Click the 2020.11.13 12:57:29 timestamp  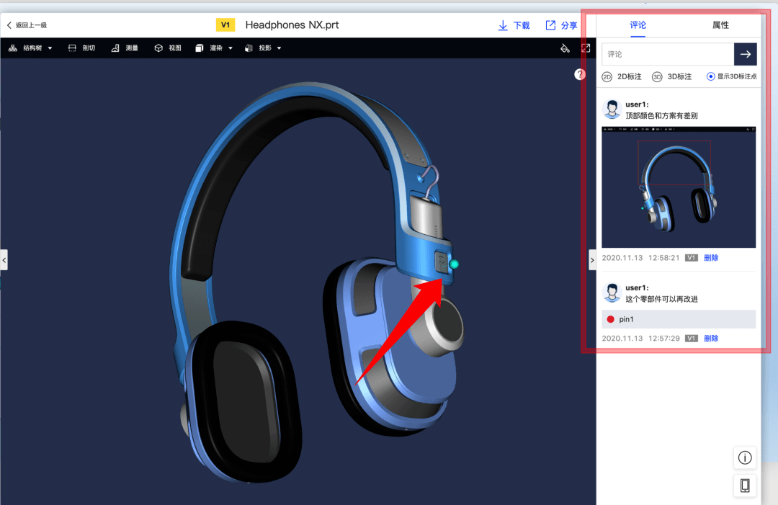pos(640,339)
